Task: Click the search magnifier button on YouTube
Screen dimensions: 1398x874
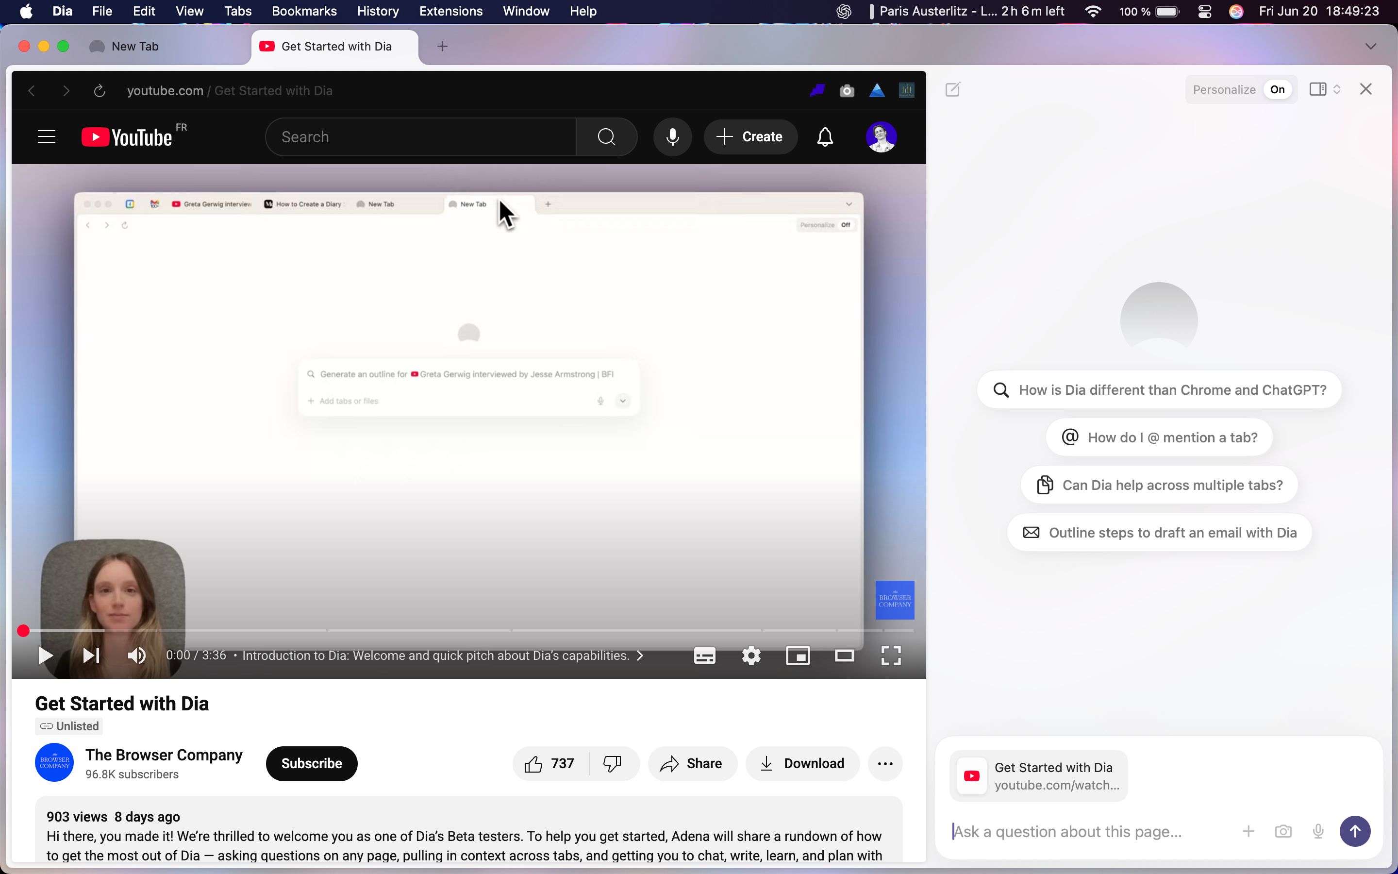Action: (606, 137)
